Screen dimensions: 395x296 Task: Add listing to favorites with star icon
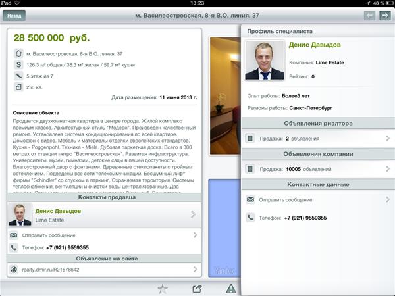point(163,289)
